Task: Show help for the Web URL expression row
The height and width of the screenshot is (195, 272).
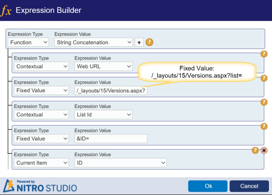Action: [264, 54]
